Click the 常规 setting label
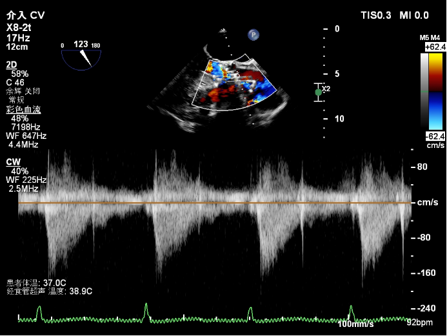This screenshot has width=447, height=336. pyautogui.click(x=17, y=100)
